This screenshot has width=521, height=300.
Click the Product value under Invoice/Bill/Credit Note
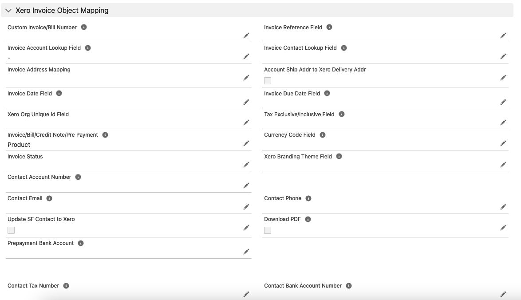coord(19,145)
